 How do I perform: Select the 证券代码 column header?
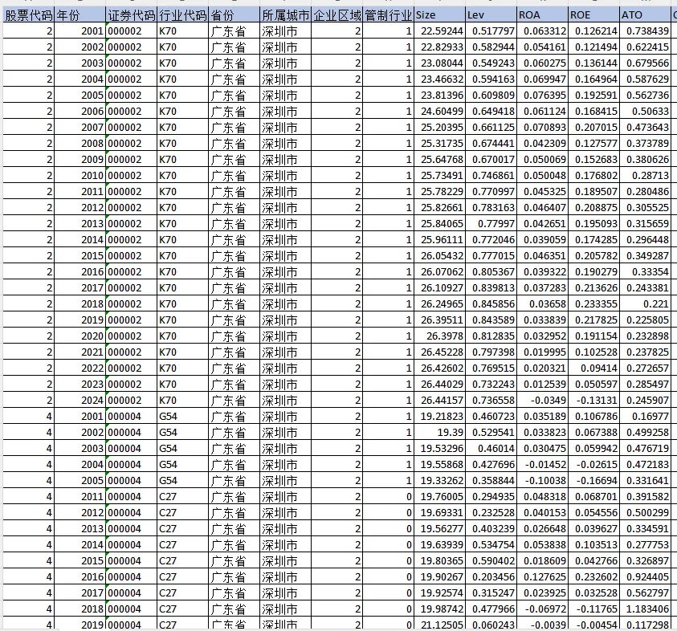[x=131, y=15]
